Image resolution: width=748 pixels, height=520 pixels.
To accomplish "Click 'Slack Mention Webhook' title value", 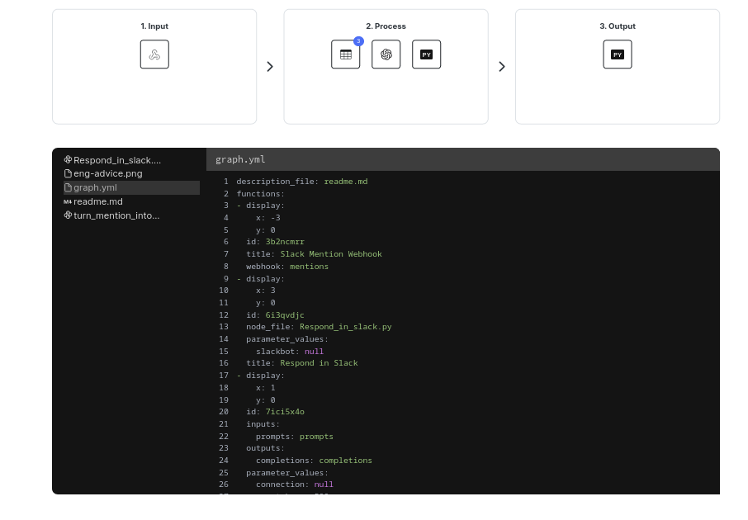I will [331, 253].
